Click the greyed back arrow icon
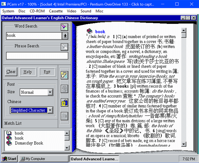The height and width of the screenshot is (163, 199). (x=64, y=116)
